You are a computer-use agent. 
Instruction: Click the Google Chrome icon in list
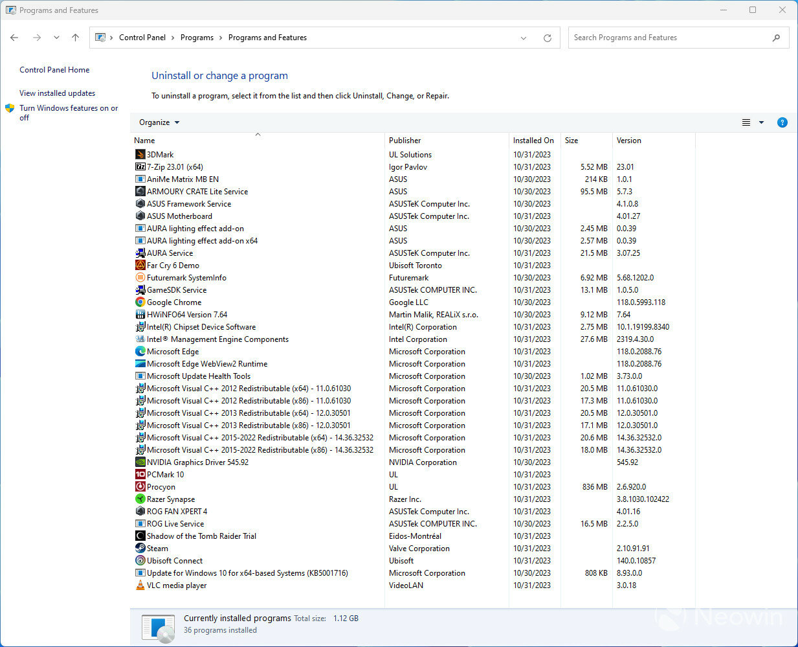coord(140,302)
